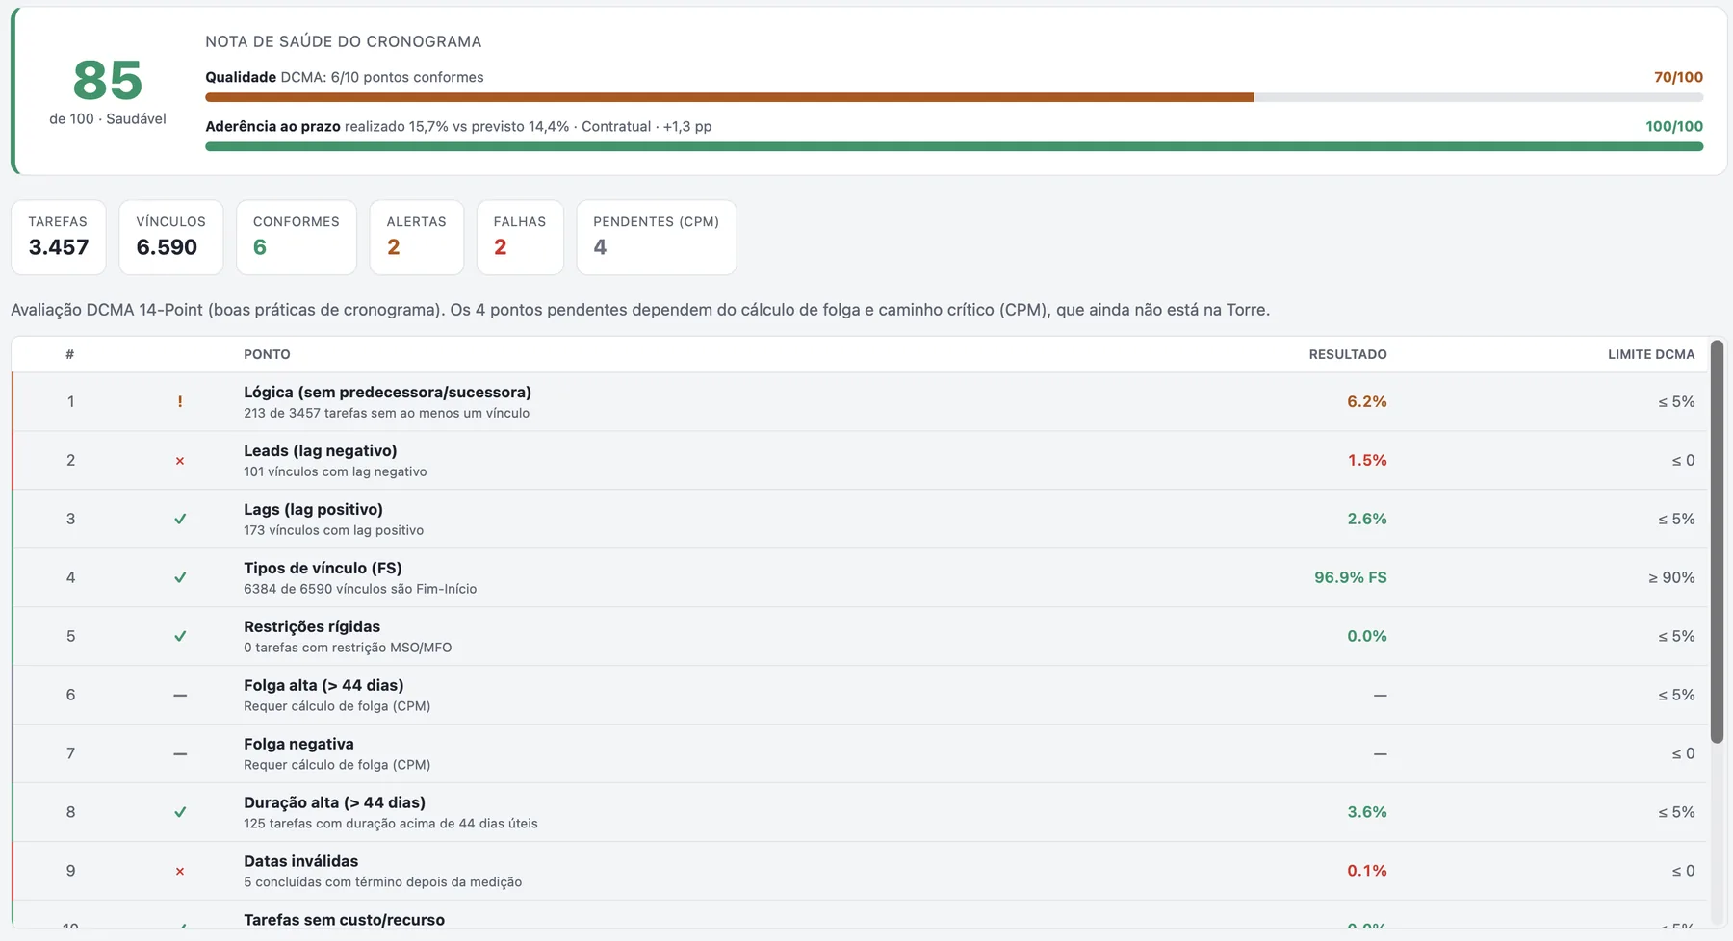Click the LIMITE DCMA column header

pos(1651,354)
